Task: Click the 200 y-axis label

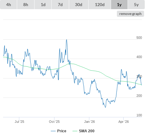Action: tap(139, 96)
